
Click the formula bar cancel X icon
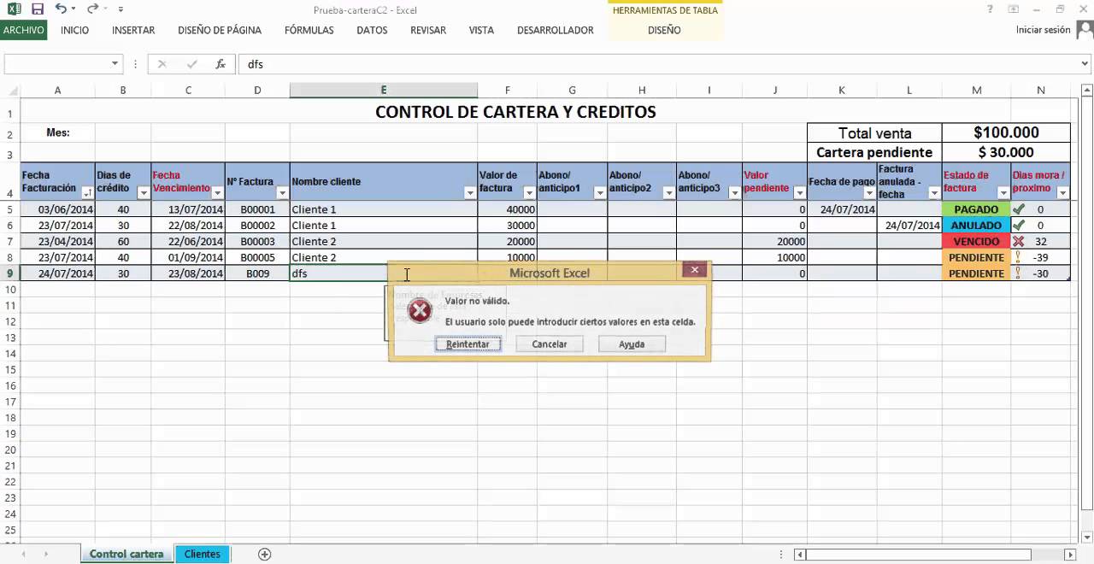point(162,64)
